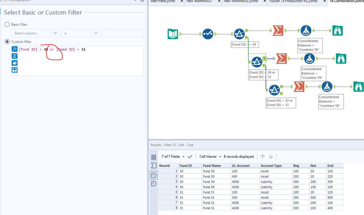The width and height of the screenshot is (364, 215).
Task: Select the top row Formula tool
Action: point(306,30)
